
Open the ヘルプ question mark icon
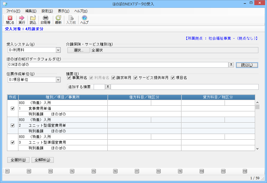tap(84, 18)
